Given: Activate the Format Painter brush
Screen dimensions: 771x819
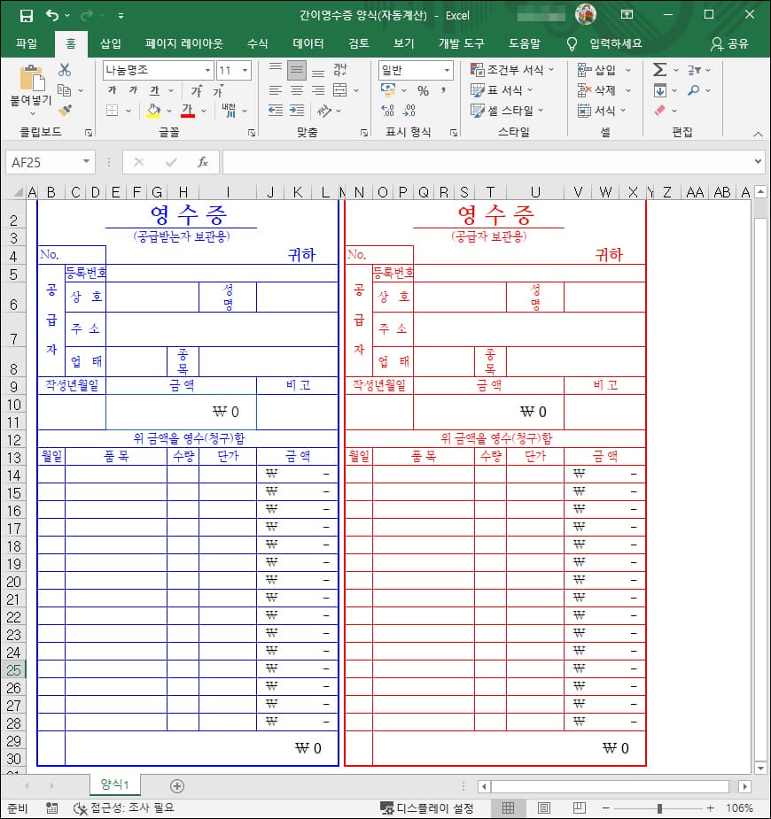Looking at the screenshot, I should pyautogui.click(x=65, y=110).
